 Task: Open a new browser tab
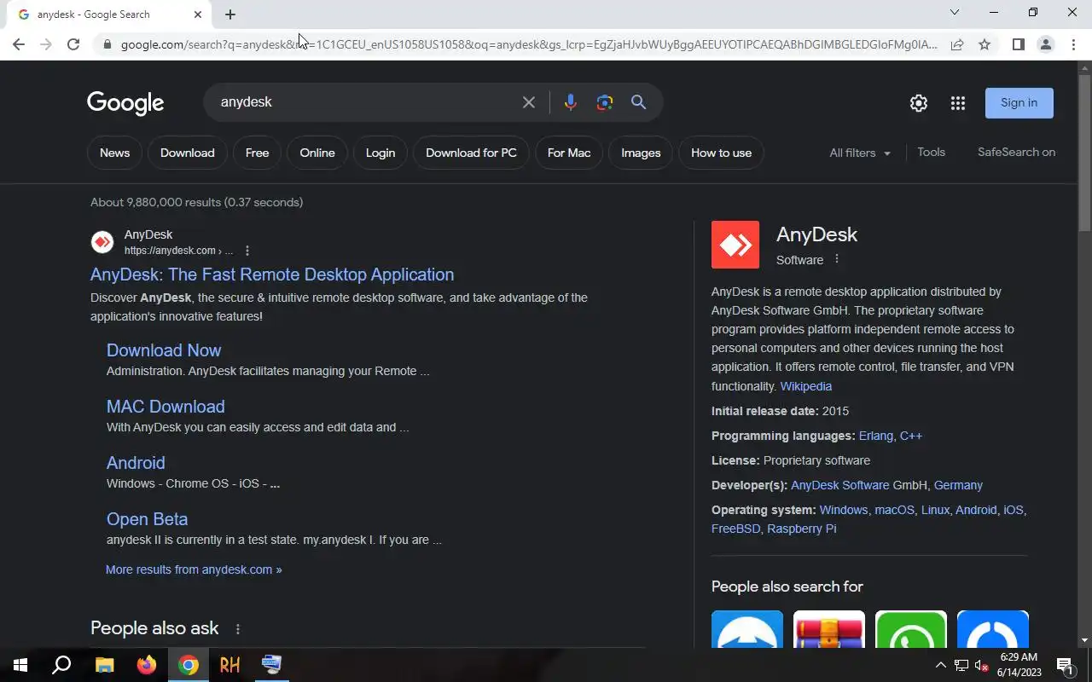pos(230,14)
